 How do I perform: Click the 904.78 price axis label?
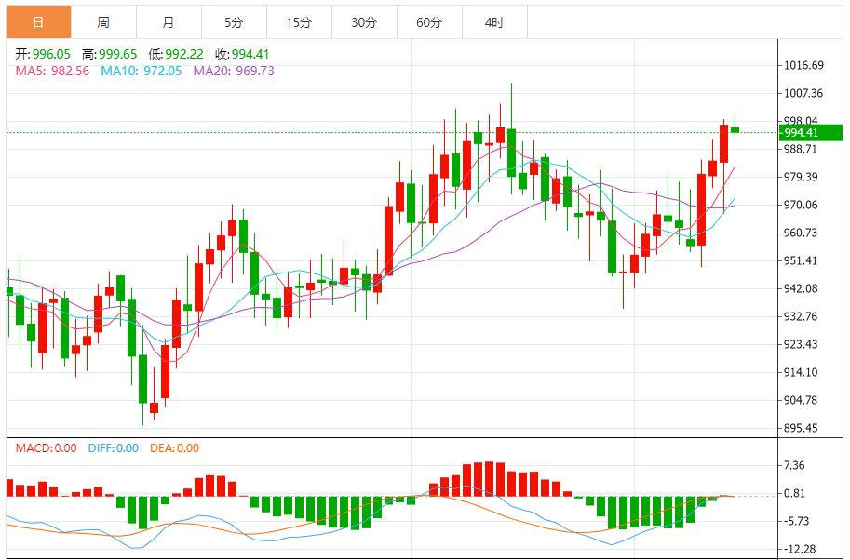801,400
